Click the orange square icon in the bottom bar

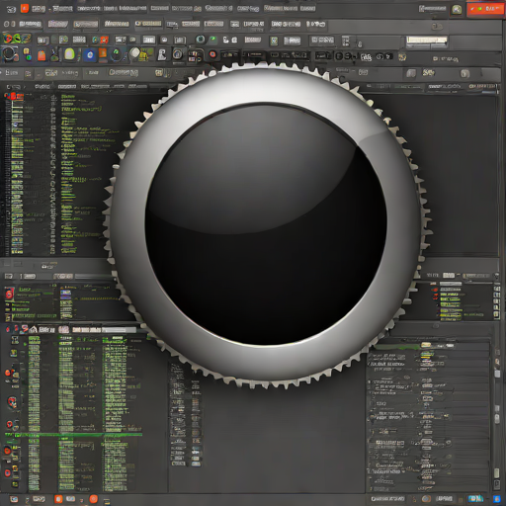(58, 499)
